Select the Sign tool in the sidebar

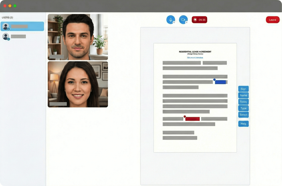click(x=243, y=89)
